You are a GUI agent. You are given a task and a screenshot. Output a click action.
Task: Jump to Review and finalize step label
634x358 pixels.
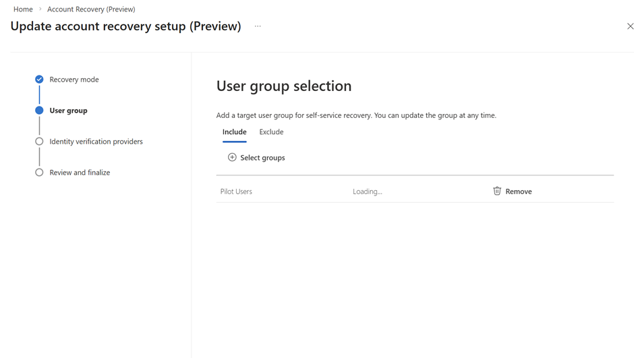point(80,173)
